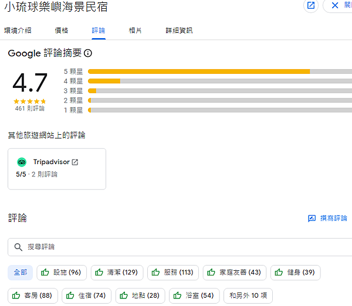Click the search magnifier icon in 搜尋評論
This screenshot has height=306, width=352.
18,247
